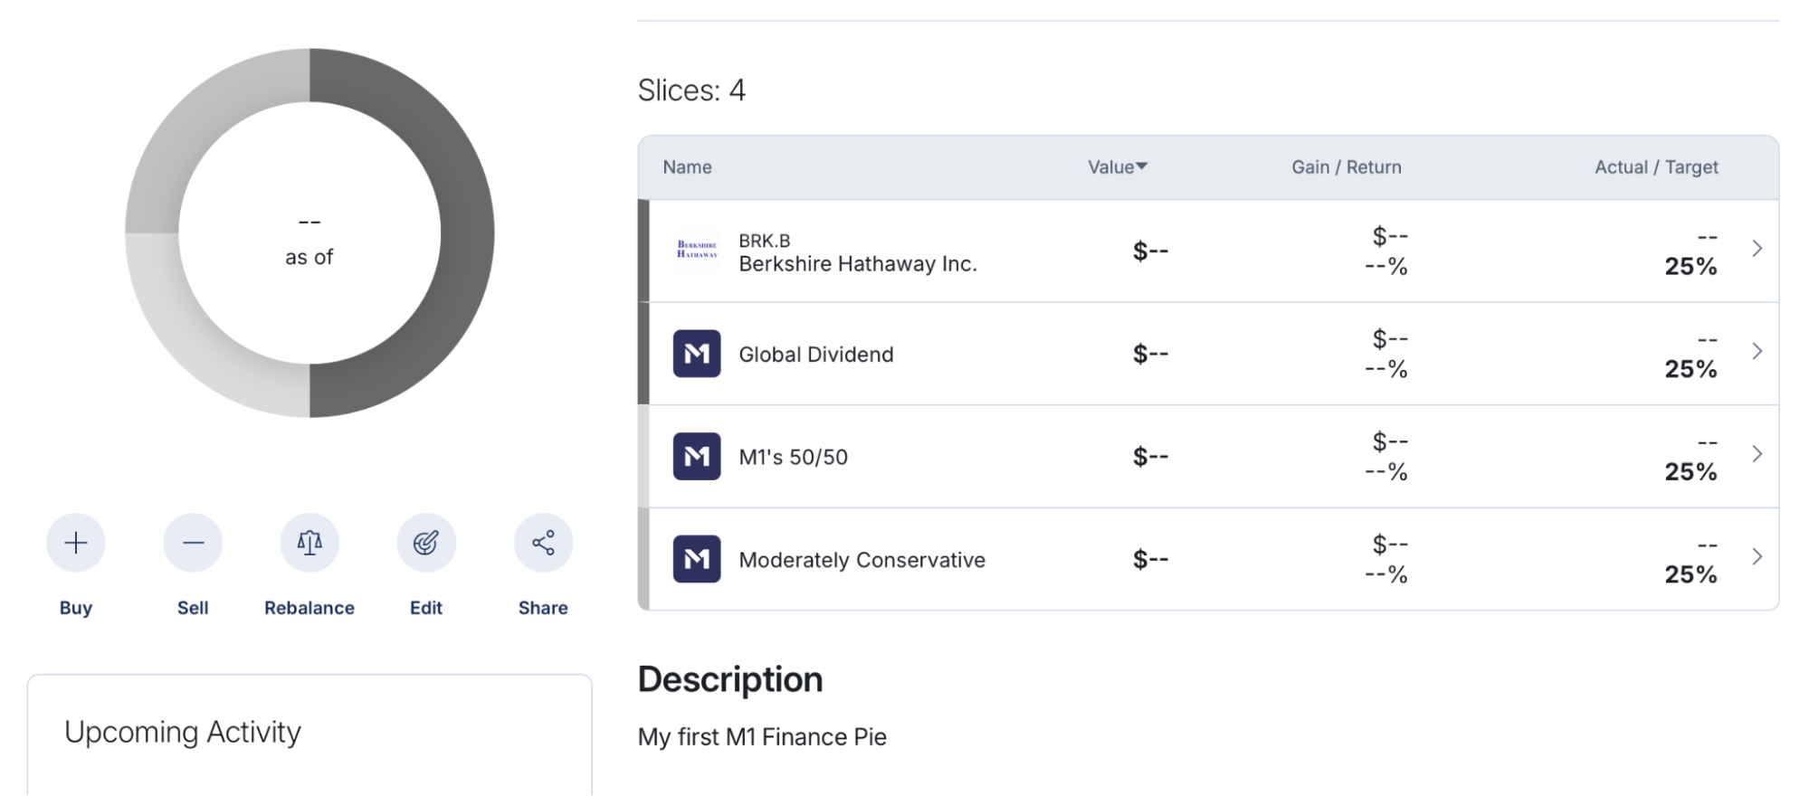Click the Buy plus icon
Screen dimensions: 1809x796
pos(76,543)
